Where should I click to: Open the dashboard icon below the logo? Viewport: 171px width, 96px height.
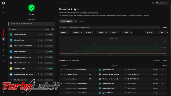pos(3,8)
